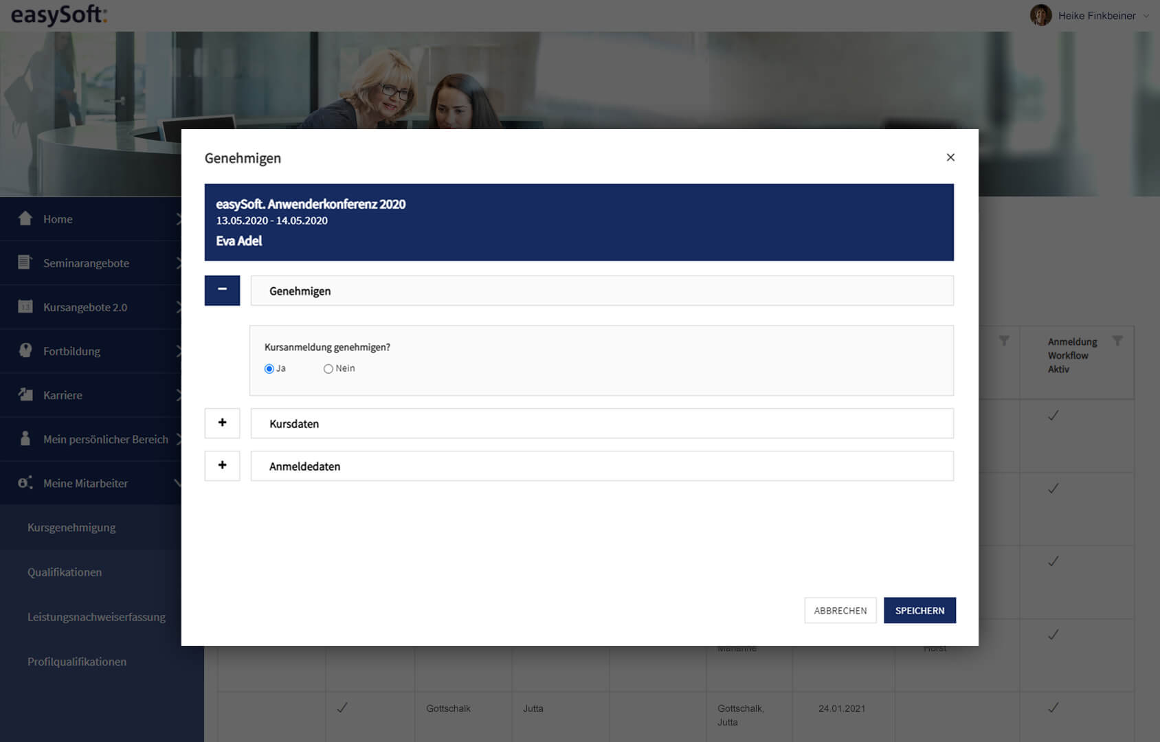1160x742 pixels.
Task: Click the Meine Mitarbeiter people icon
Action: (25, 482)
